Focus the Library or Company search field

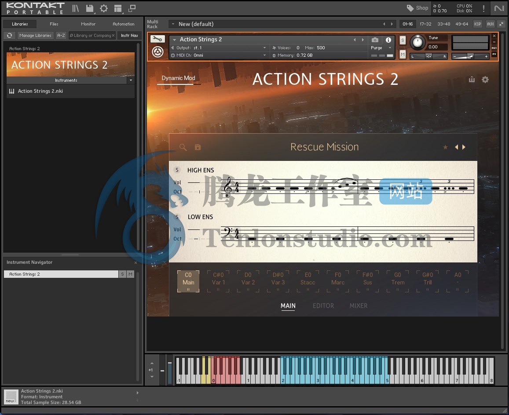tap(92, 35)
